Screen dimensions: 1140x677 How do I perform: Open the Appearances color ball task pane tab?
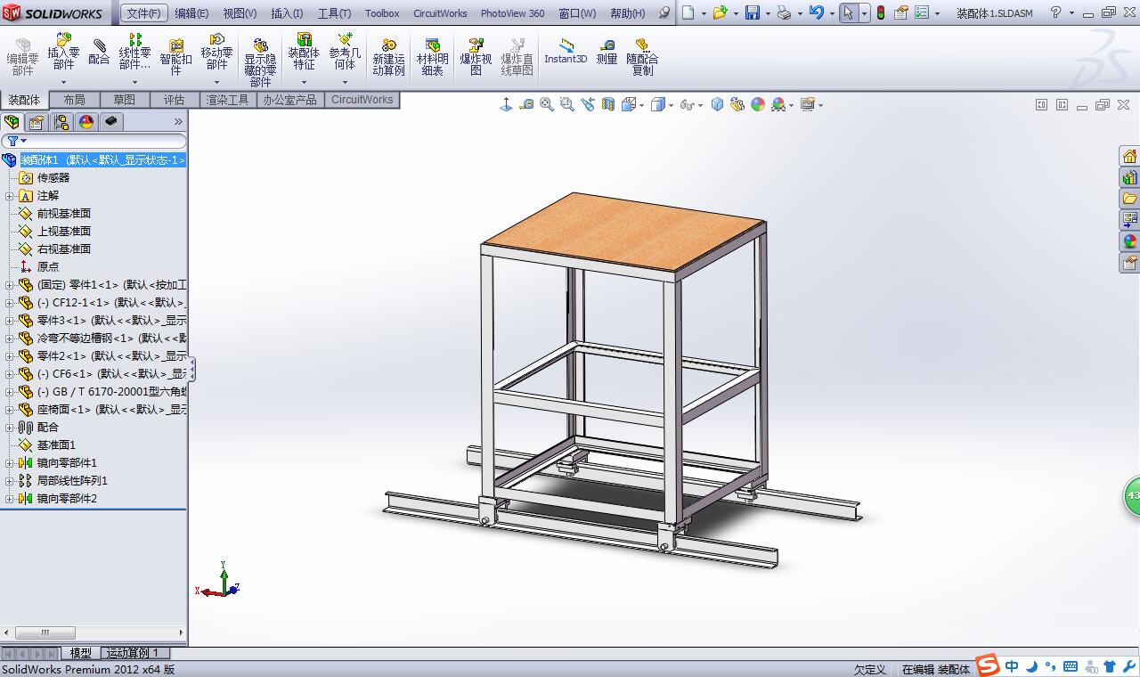[1129, 241]
